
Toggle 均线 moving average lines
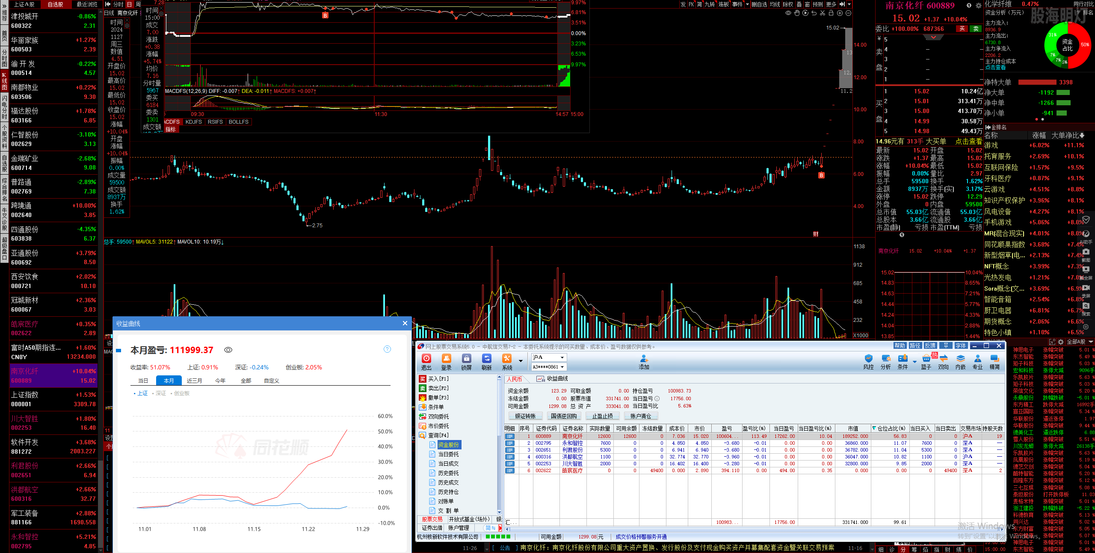click(775, 4)
